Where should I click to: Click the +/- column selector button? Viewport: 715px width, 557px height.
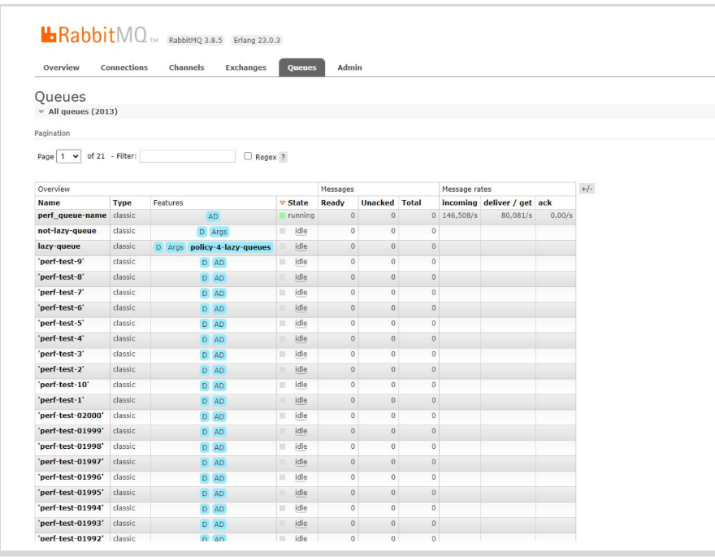click(586, 189)
